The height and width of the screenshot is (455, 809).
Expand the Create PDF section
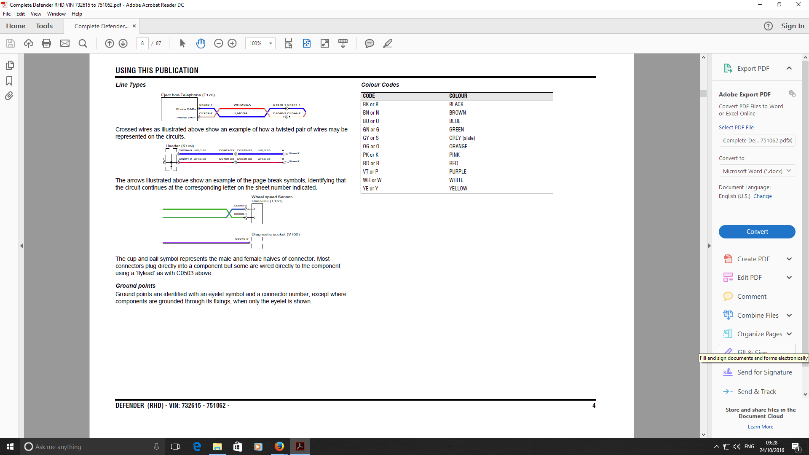pos(789,259)
